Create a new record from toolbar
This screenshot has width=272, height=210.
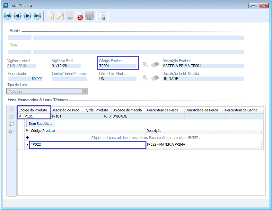[x=50, y=16]
